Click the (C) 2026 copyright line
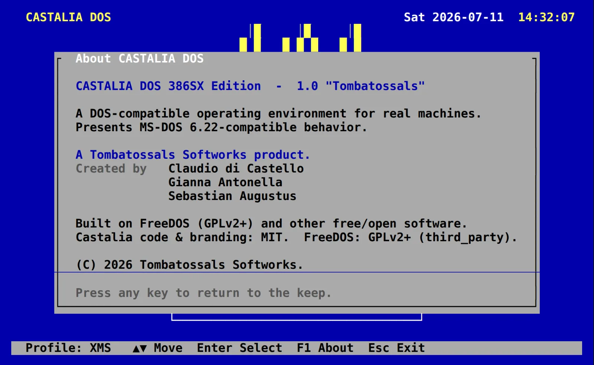This screenshot has width=594, height=365. [x=189, y=265]
